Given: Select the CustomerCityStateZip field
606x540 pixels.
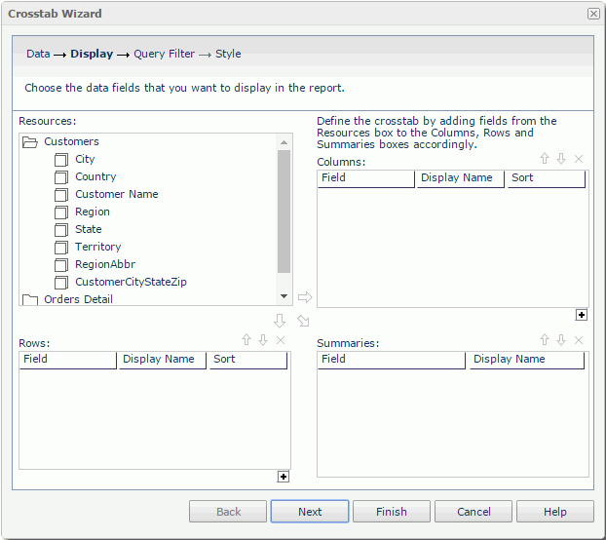Looking at the screenshot, I should point(131,282).
